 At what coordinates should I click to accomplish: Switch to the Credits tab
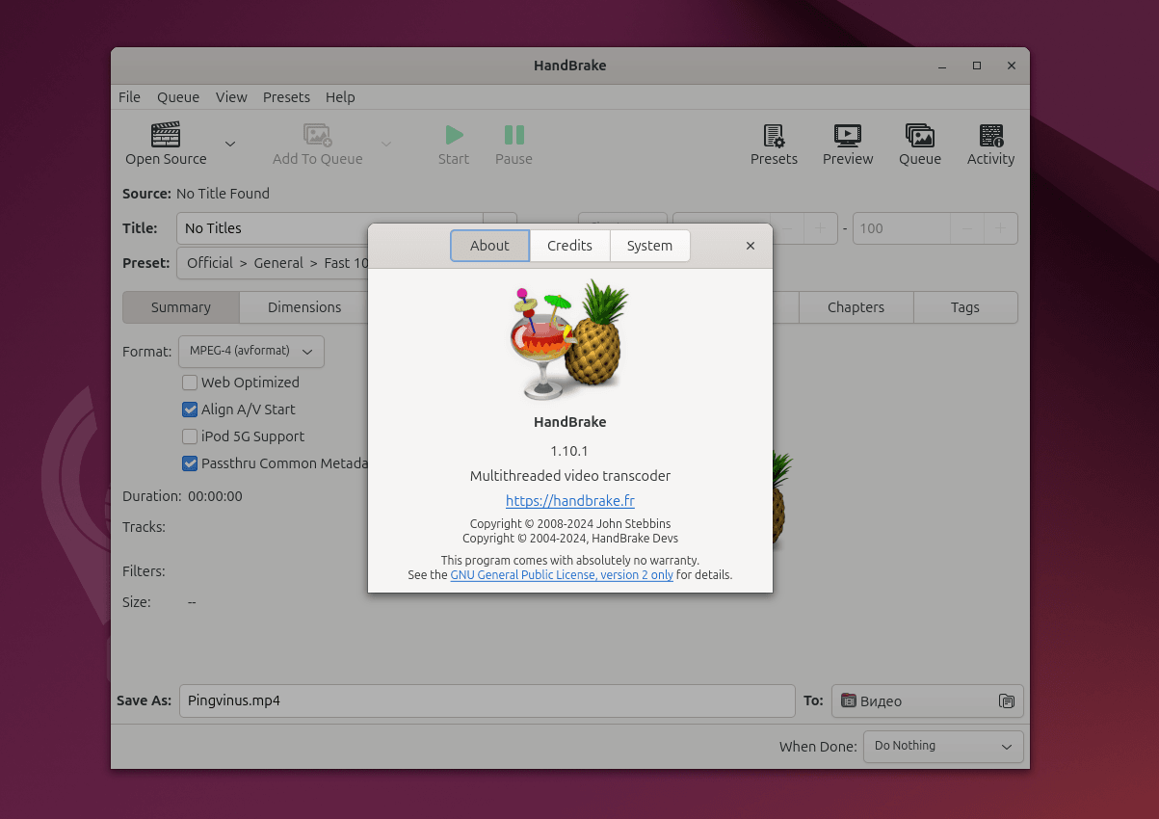pyautogui.click(x=569, y=246)
